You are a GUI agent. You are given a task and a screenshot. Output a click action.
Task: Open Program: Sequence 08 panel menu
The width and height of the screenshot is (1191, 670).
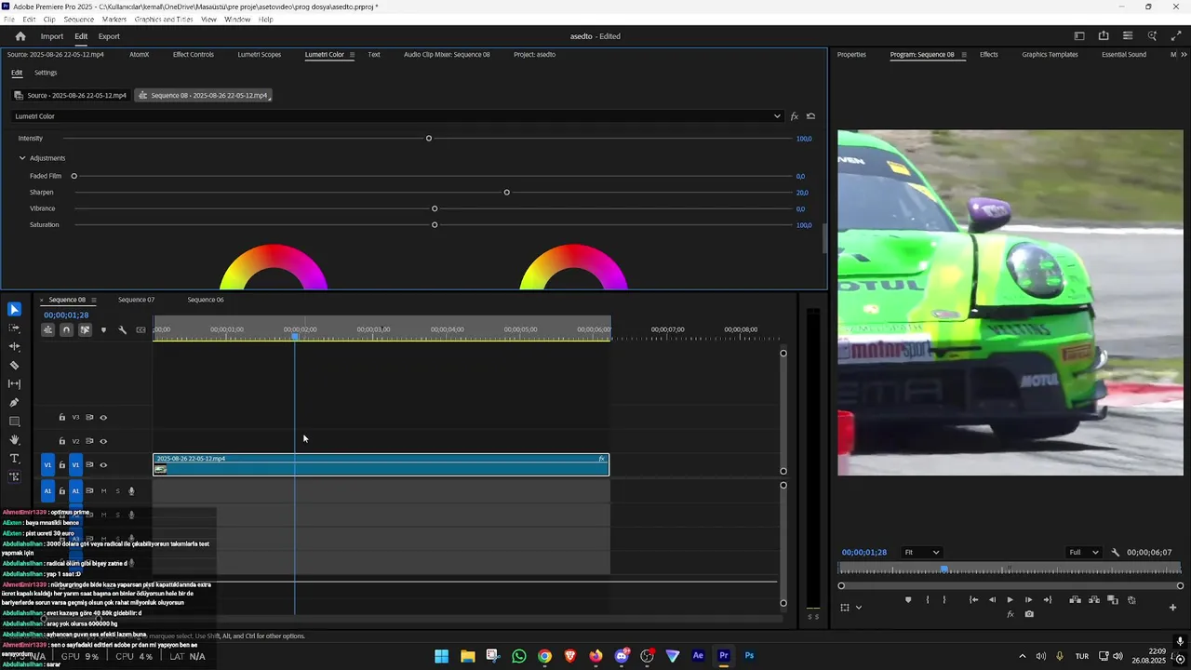(x=963, y=54)
